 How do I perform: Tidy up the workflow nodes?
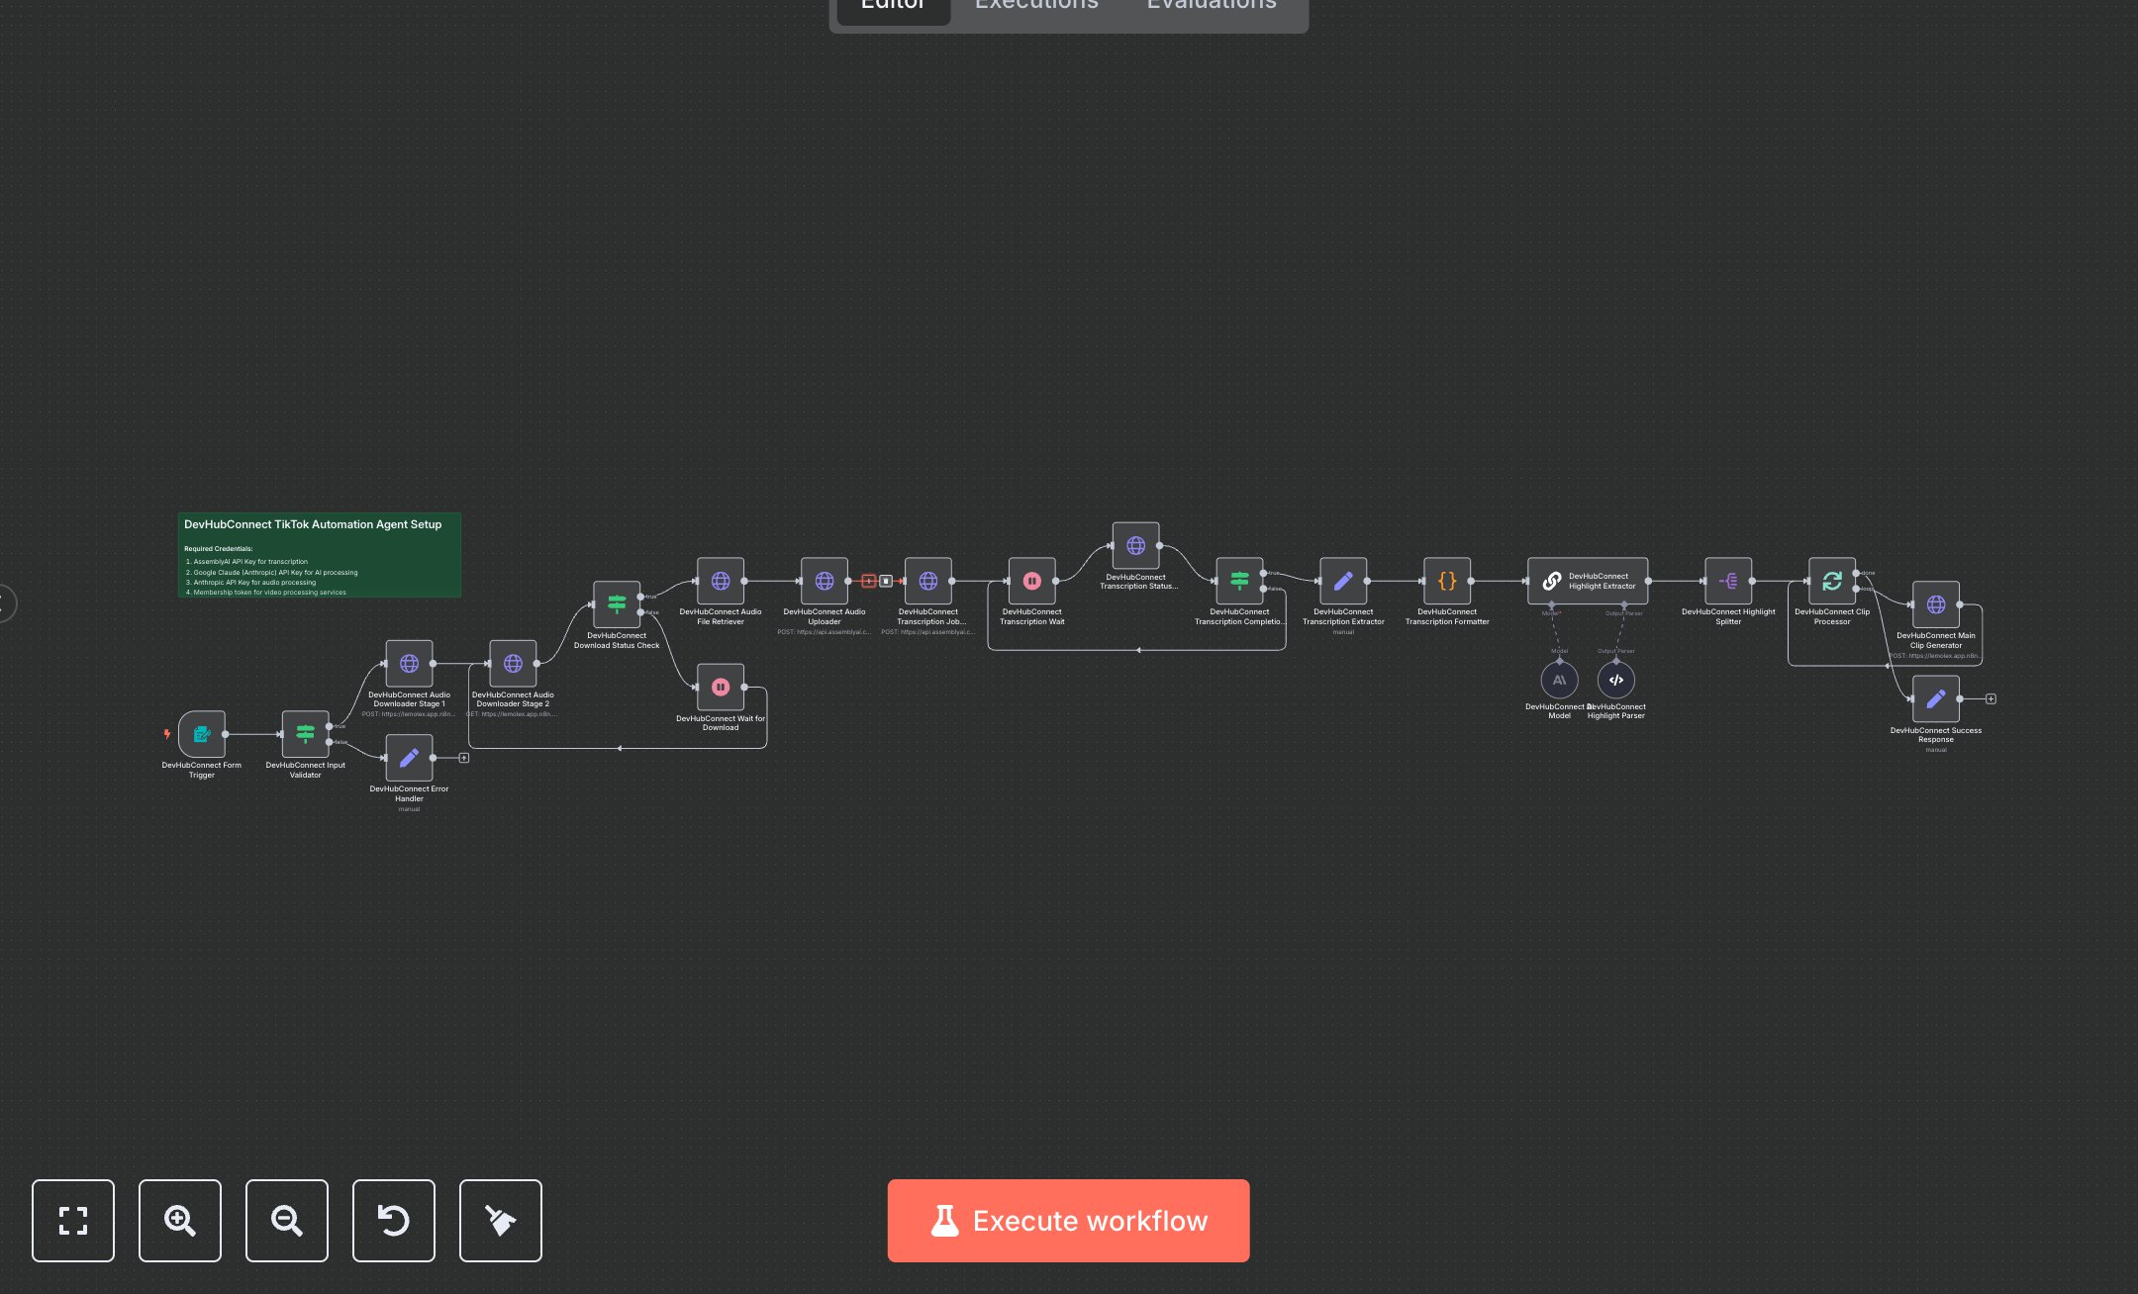point(501,1220)
